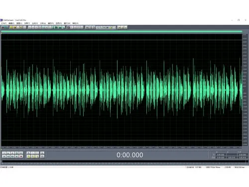Screen dimensions: 249x187
Task: Switch to multitrack view with the first toolbar button
Action: (4, 27)
